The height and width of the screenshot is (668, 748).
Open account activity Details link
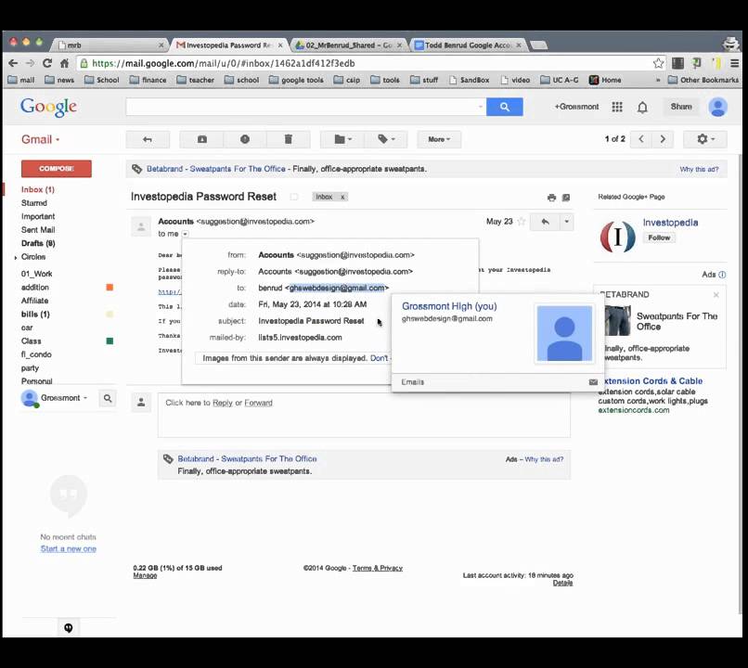(562, 583)
